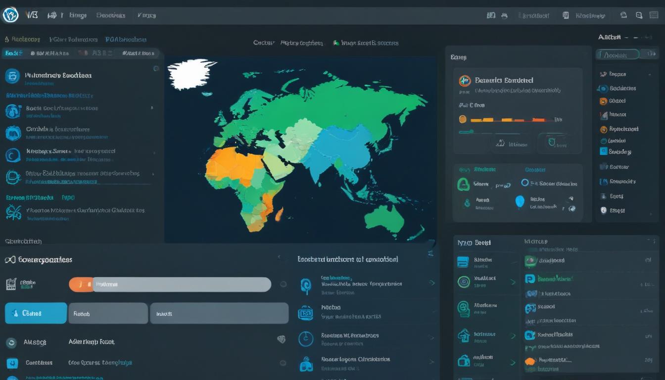Expand the first row chevron in the bottom center list
Image resolution: width=665 pixels, height=380 pixels.
[x=431, y=283]
